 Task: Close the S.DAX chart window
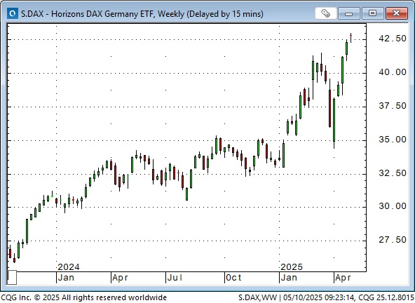pos(396,13)
